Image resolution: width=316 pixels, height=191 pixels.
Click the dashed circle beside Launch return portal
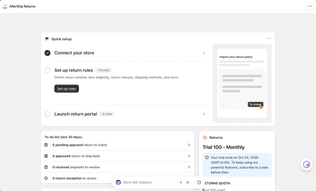coord(47,114)
